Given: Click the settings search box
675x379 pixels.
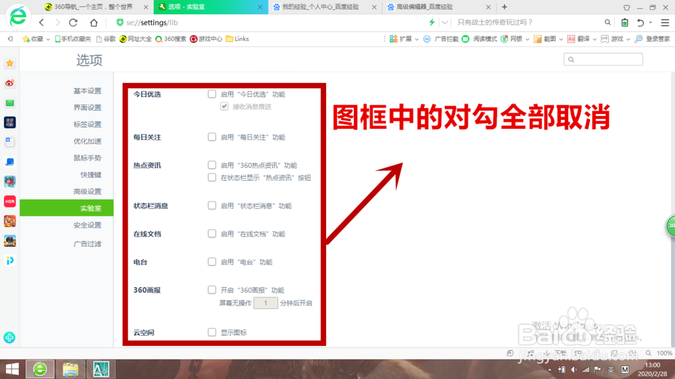Looking at the screenshot, I should pyautogui.click(x=603, y=59).
